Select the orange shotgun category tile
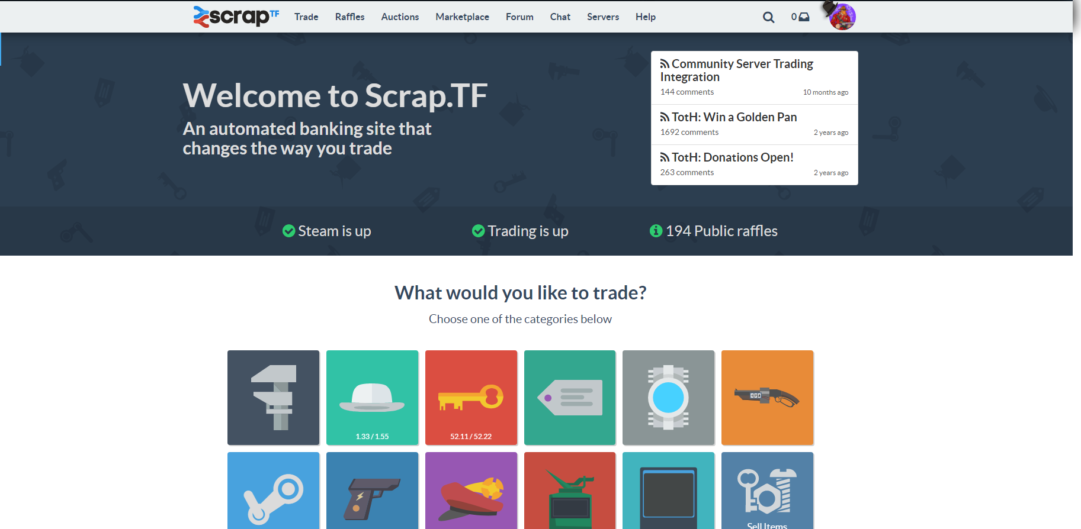 (768, 398)
